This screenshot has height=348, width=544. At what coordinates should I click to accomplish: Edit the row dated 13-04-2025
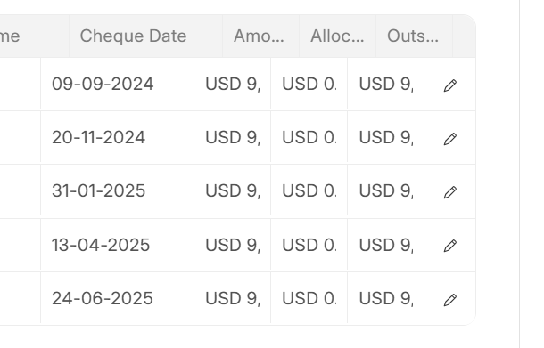(450, 245)
